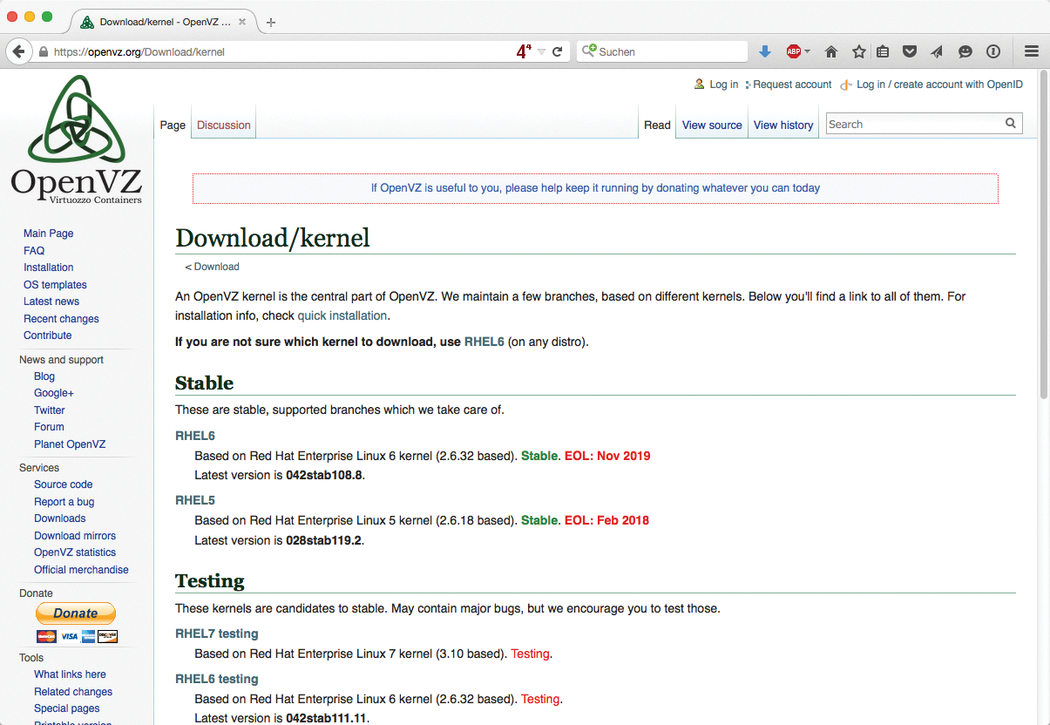Click the Adblock Plus icon
1050x725 pixels.
pyautogui.click(x=793, y=51)
